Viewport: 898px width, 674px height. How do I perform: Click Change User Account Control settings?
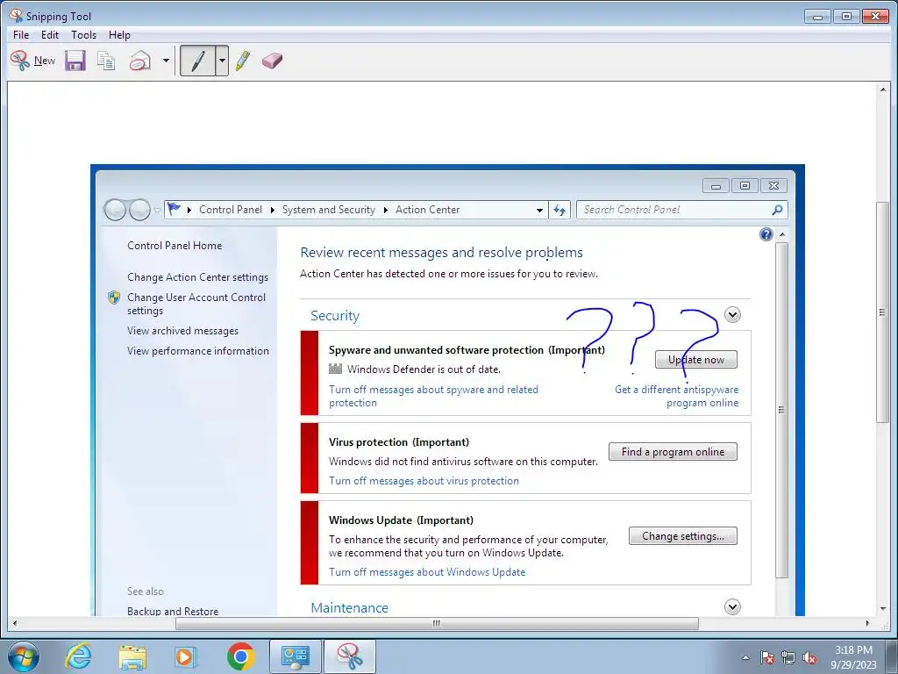click(196, 304)
